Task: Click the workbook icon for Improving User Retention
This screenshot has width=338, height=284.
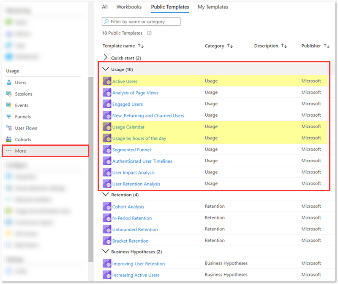Action: point(107,263)
